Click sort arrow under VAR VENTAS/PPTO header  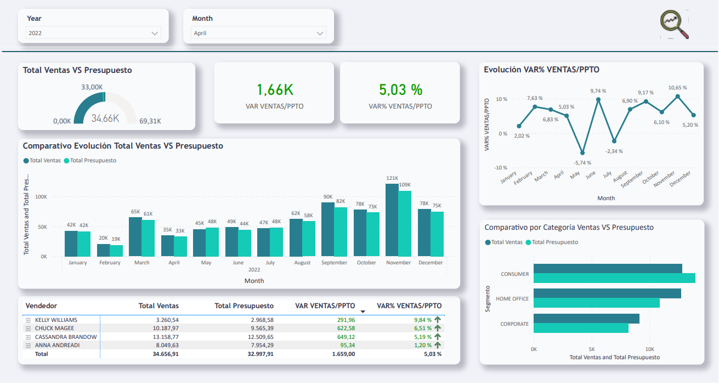(x=362, y=312)
